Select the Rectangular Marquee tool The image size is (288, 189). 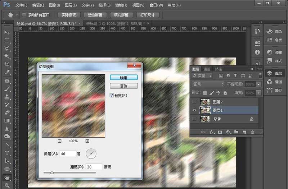[7, 41]
